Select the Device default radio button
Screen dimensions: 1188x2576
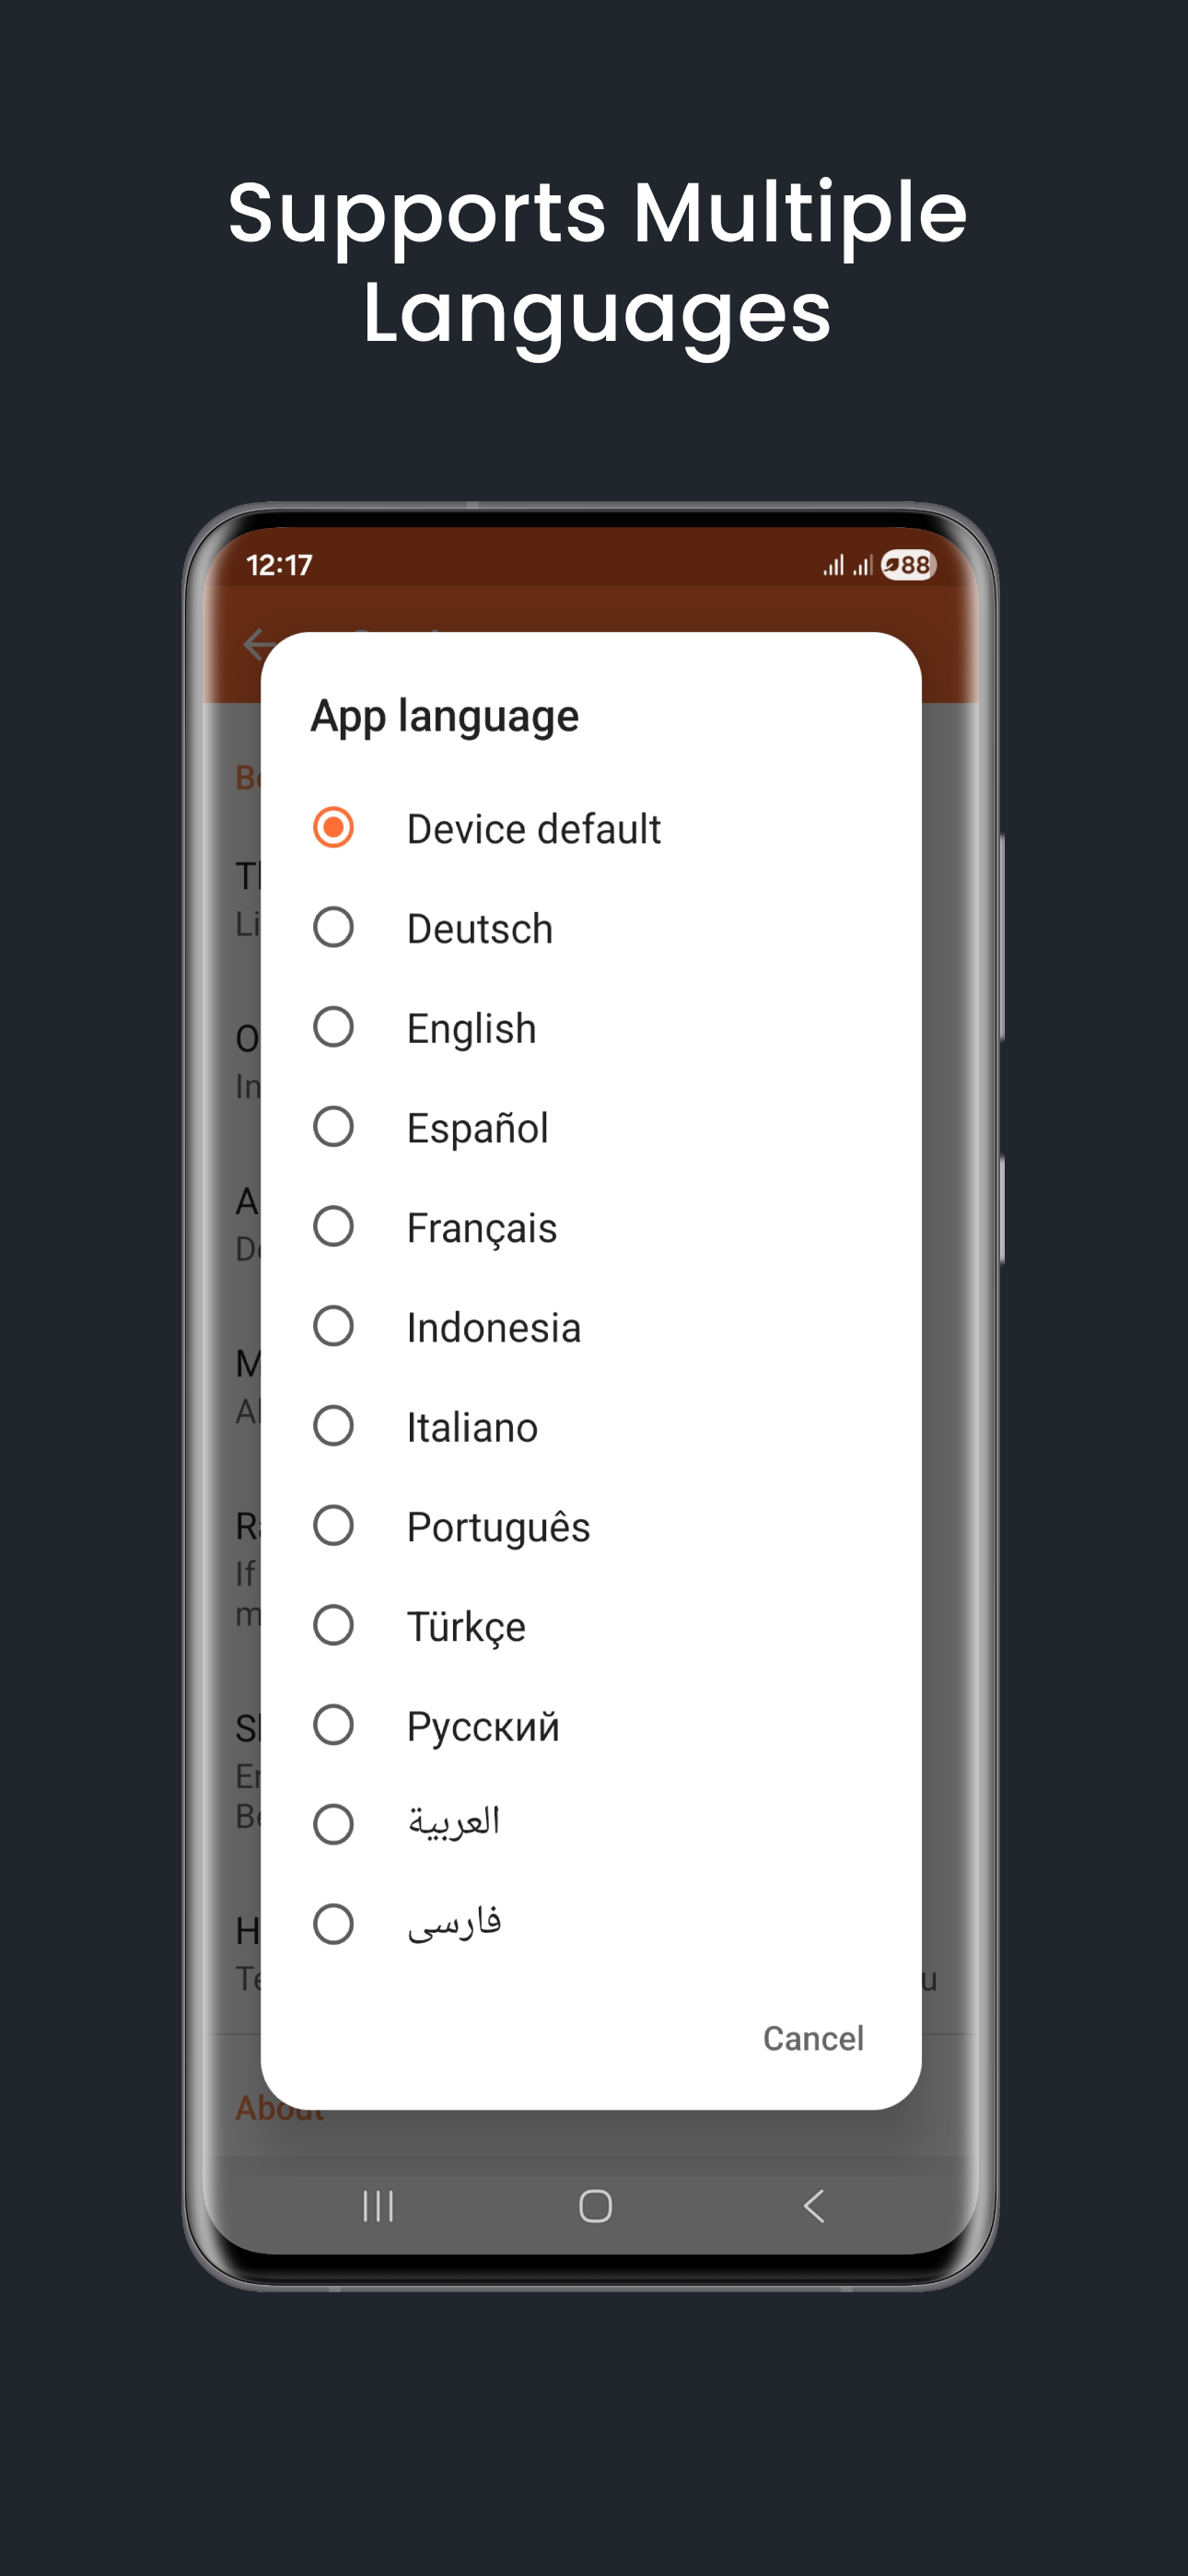[333, 828]
